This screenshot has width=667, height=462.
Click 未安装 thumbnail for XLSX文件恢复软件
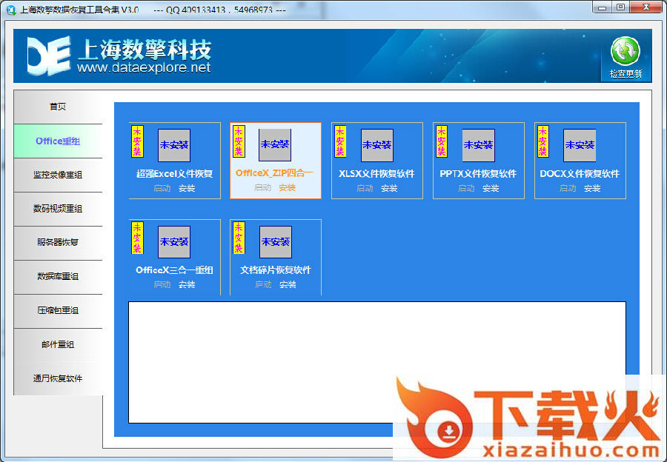377,145
